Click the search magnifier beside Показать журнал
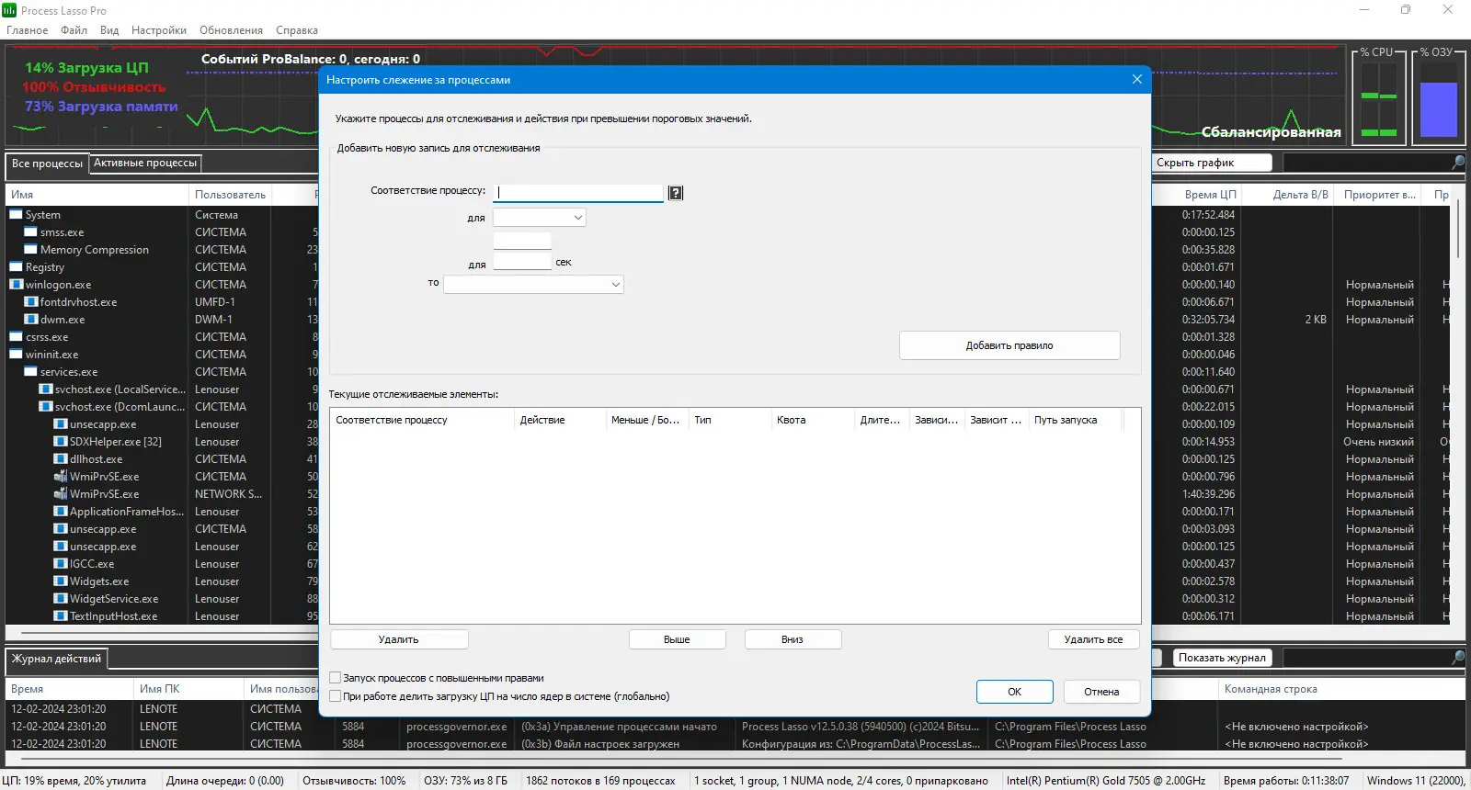 pos(1457,658)
